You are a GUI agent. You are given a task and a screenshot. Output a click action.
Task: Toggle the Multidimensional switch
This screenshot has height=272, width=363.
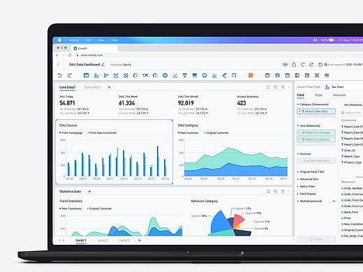[x=333, y=201]
